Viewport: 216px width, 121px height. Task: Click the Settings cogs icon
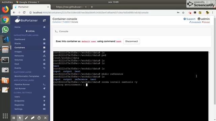click(44, 109)
